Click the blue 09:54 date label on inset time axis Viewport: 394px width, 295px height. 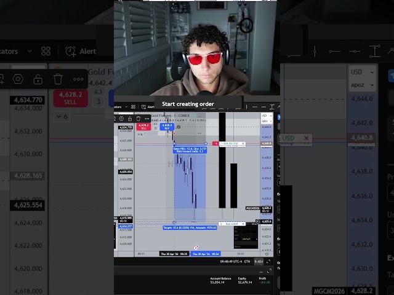206,254
